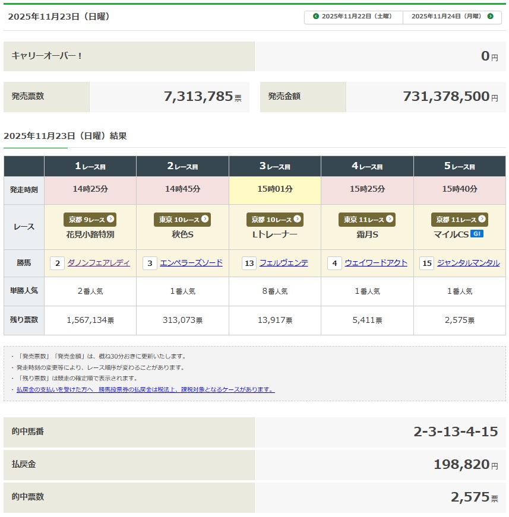Go to previous day 2025年11月22日（土曜）

coord(353,17)
